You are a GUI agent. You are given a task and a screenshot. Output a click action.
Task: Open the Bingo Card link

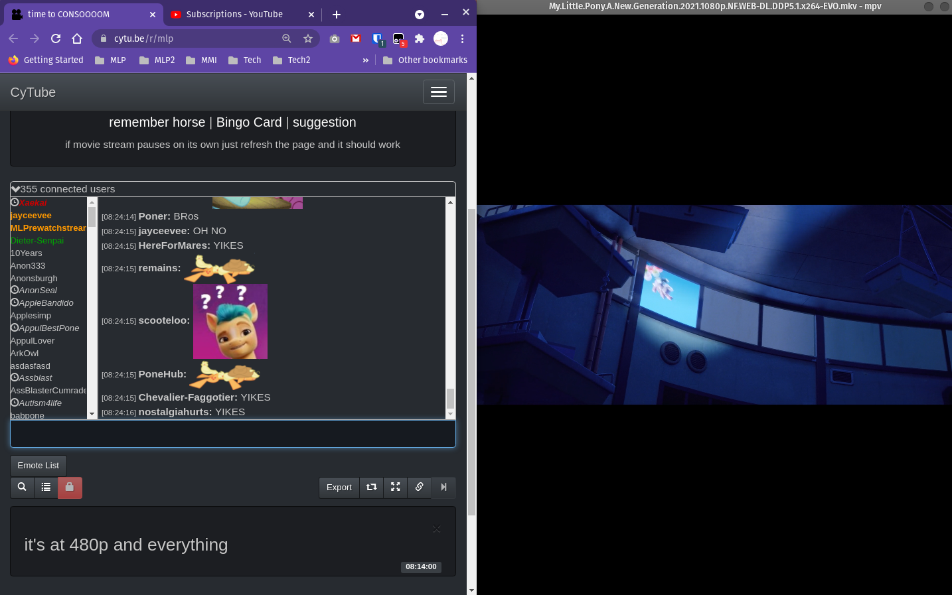tap(249, 122)
